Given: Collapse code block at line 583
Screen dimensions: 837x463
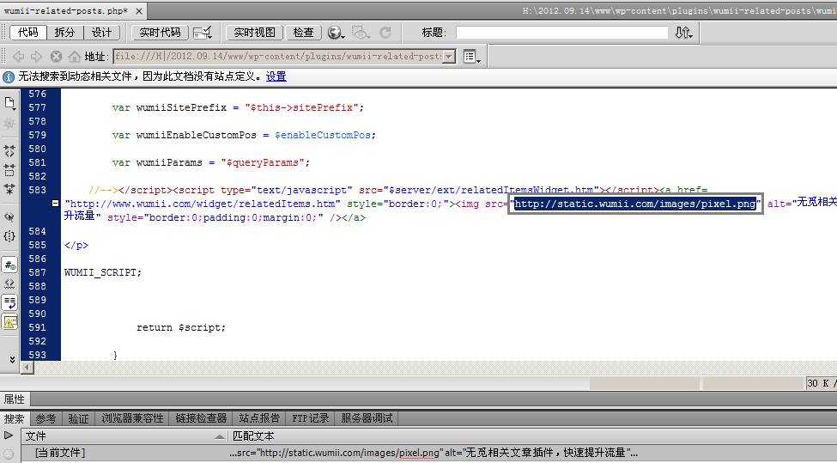Looking at the screenshot, I should click(55, 203).
